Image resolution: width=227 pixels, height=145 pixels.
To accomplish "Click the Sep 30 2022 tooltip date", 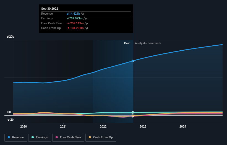I will (50, 9).
